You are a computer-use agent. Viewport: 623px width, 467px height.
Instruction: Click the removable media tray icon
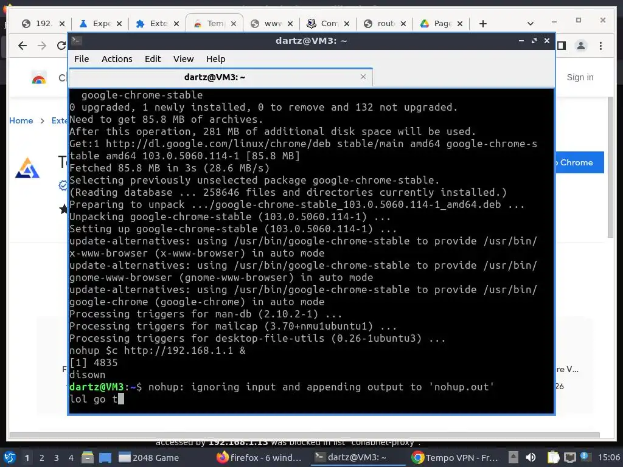513,457
